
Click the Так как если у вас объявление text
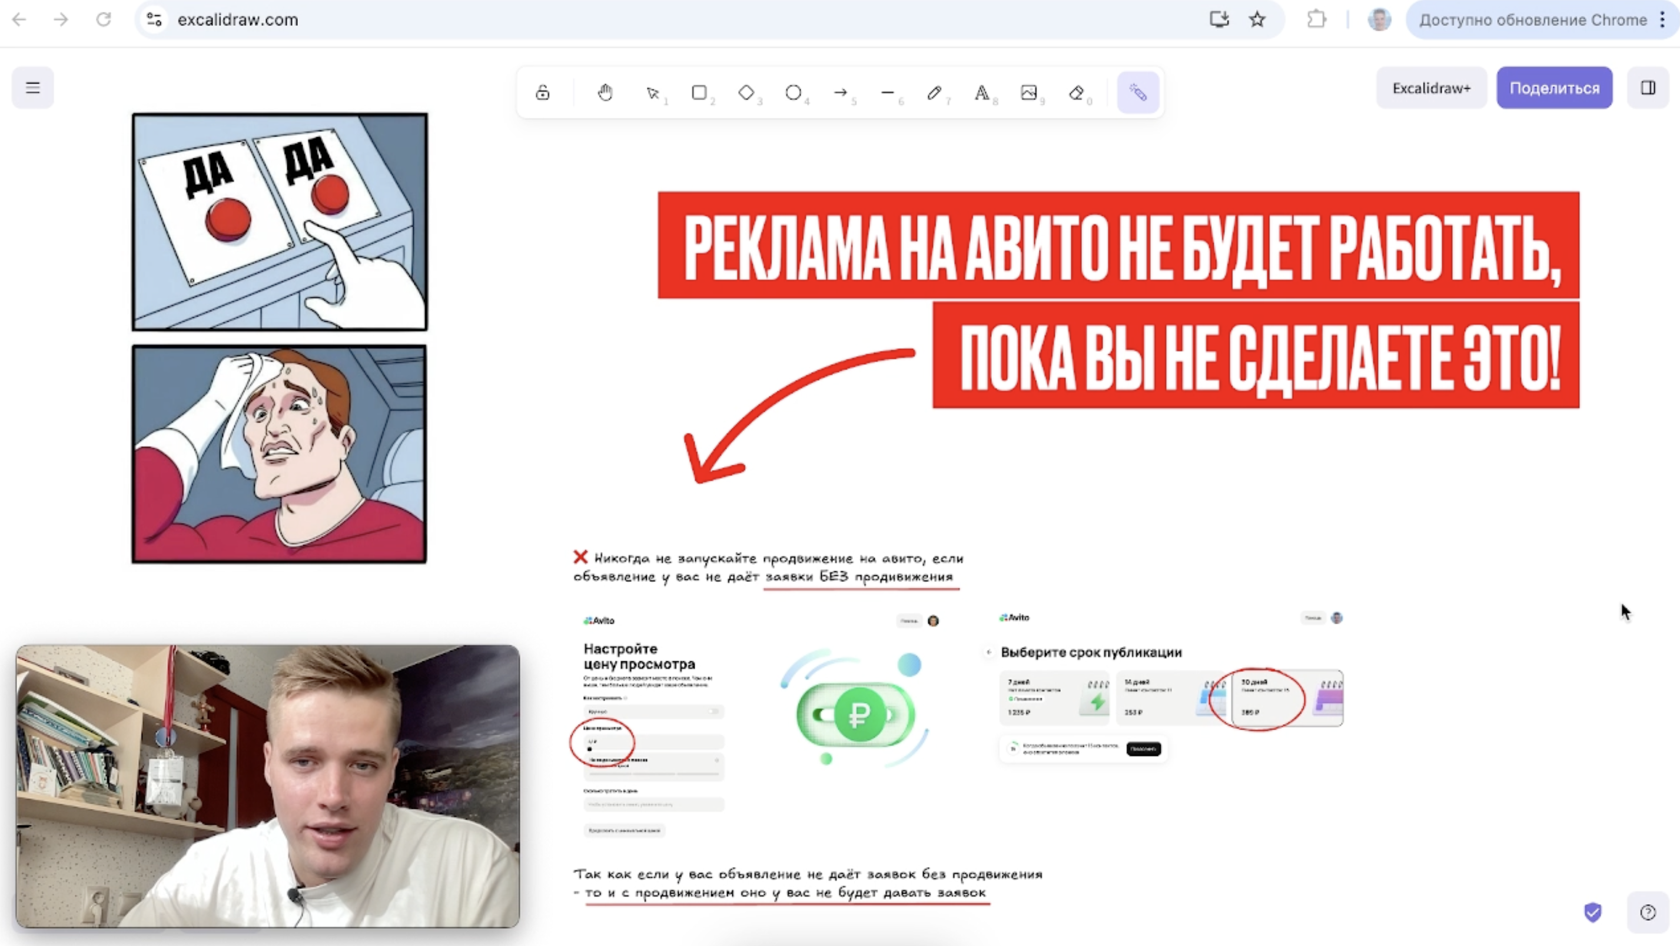(808, 884)
